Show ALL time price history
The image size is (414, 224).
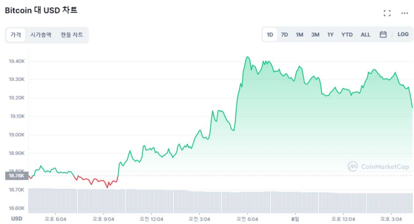pyautogui.click(x=365, y=35)
